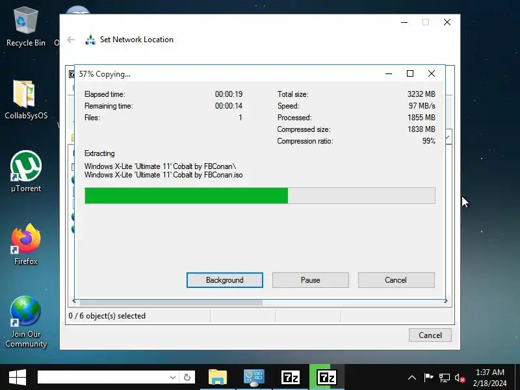The height and width of the screenshot is (390, 520).
Task: Open File Explorer from the taskbar
Action: (x=218, y=378)
